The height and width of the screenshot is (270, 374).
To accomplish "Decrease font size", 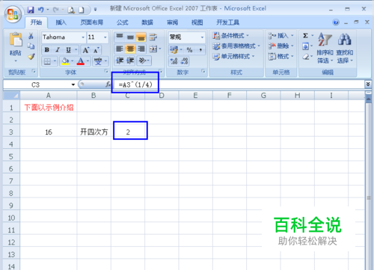I will pyautogui.click(x=96, y=50).
